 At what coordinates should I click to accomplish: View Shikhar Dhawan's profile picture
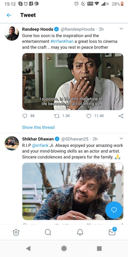[12, 143]
